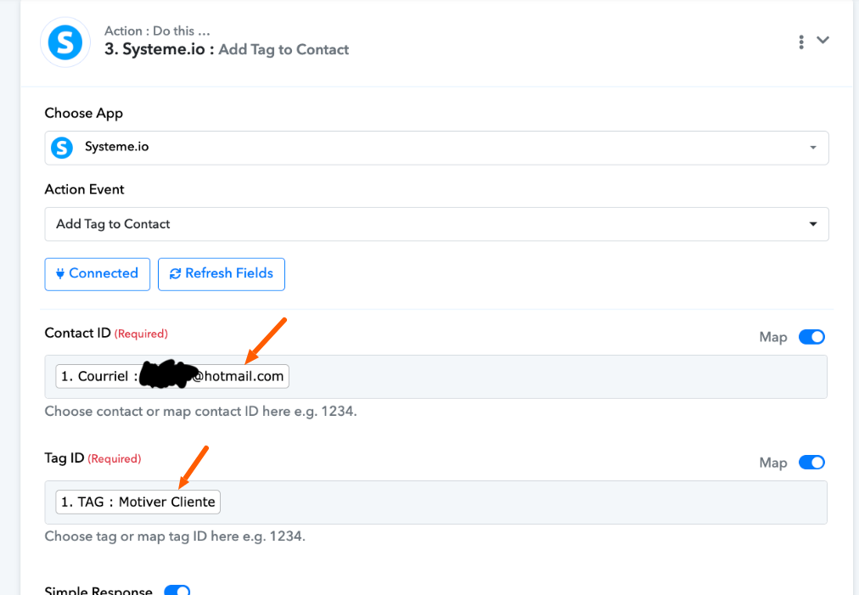
Task: Open the Action Event dropdown
Action: [436, 224]
